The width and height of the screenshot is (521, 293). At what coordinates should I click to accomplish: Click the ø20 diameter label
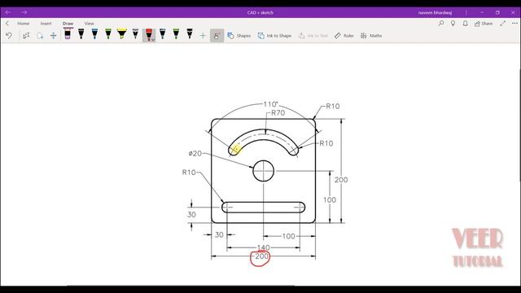pos(195,154)
